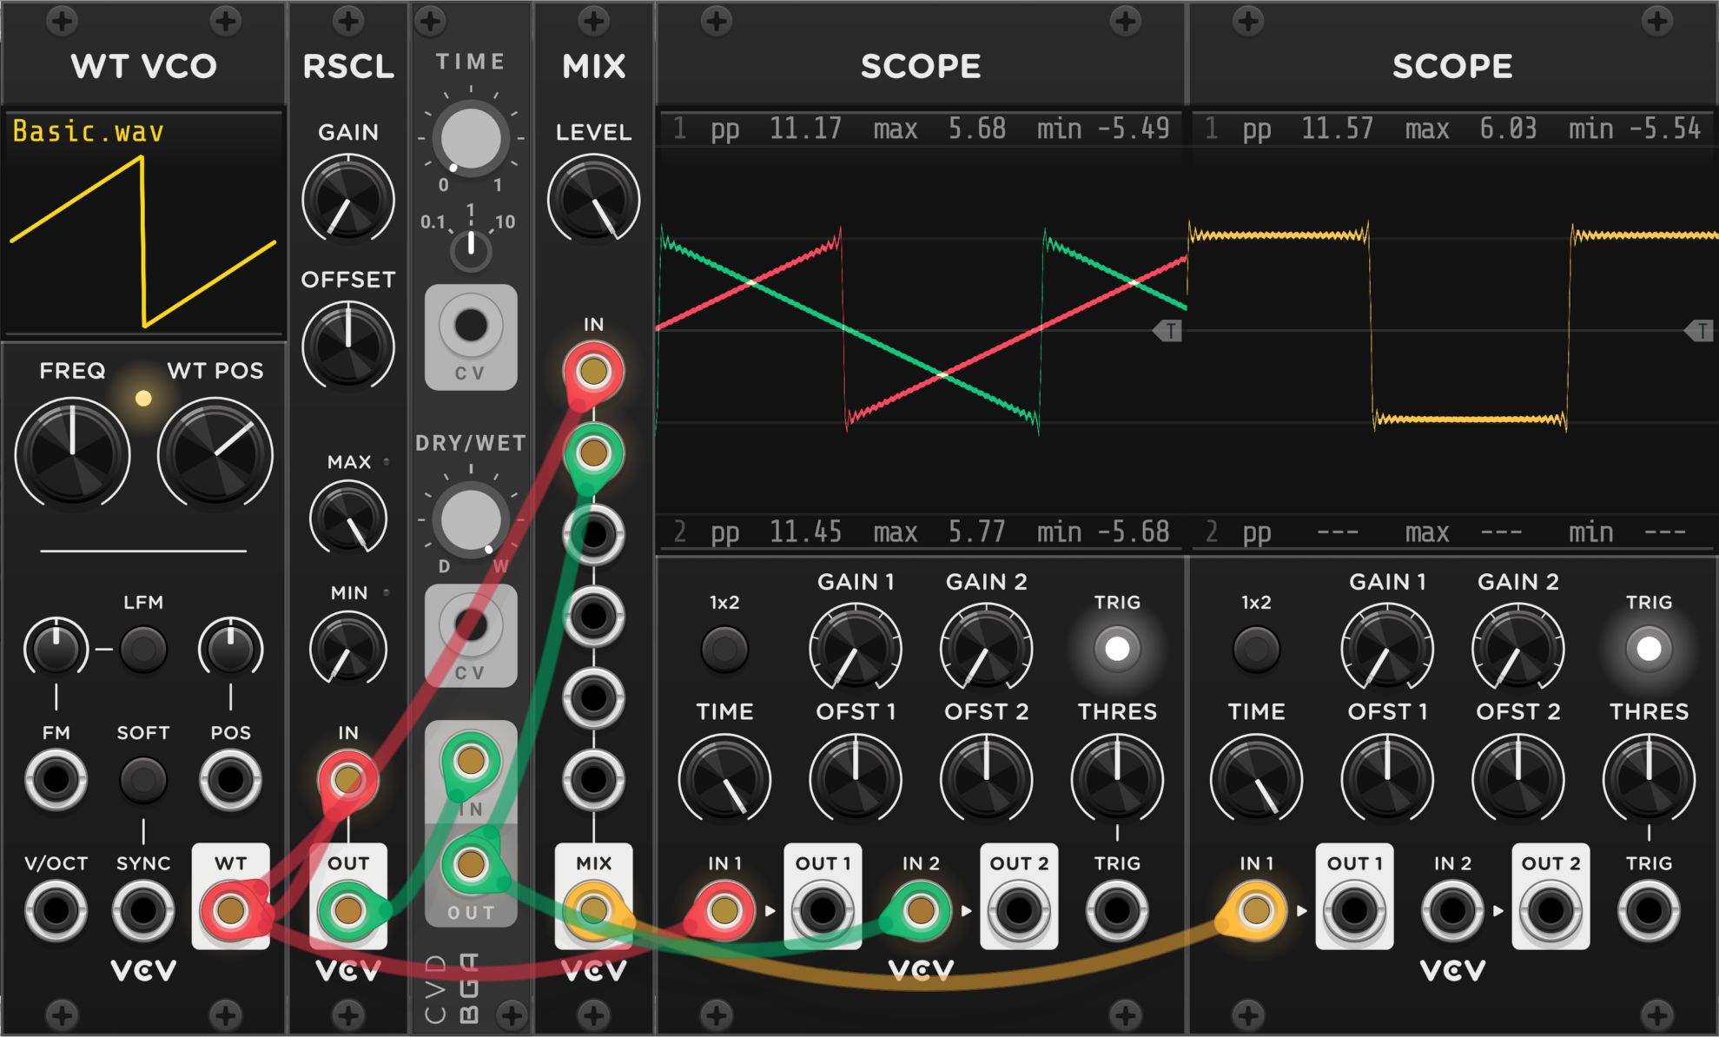Click the FREQ knob on WT VCO
Image resolution: width=1719 pixels, height=1037 pixels.
tap(72, 453)
